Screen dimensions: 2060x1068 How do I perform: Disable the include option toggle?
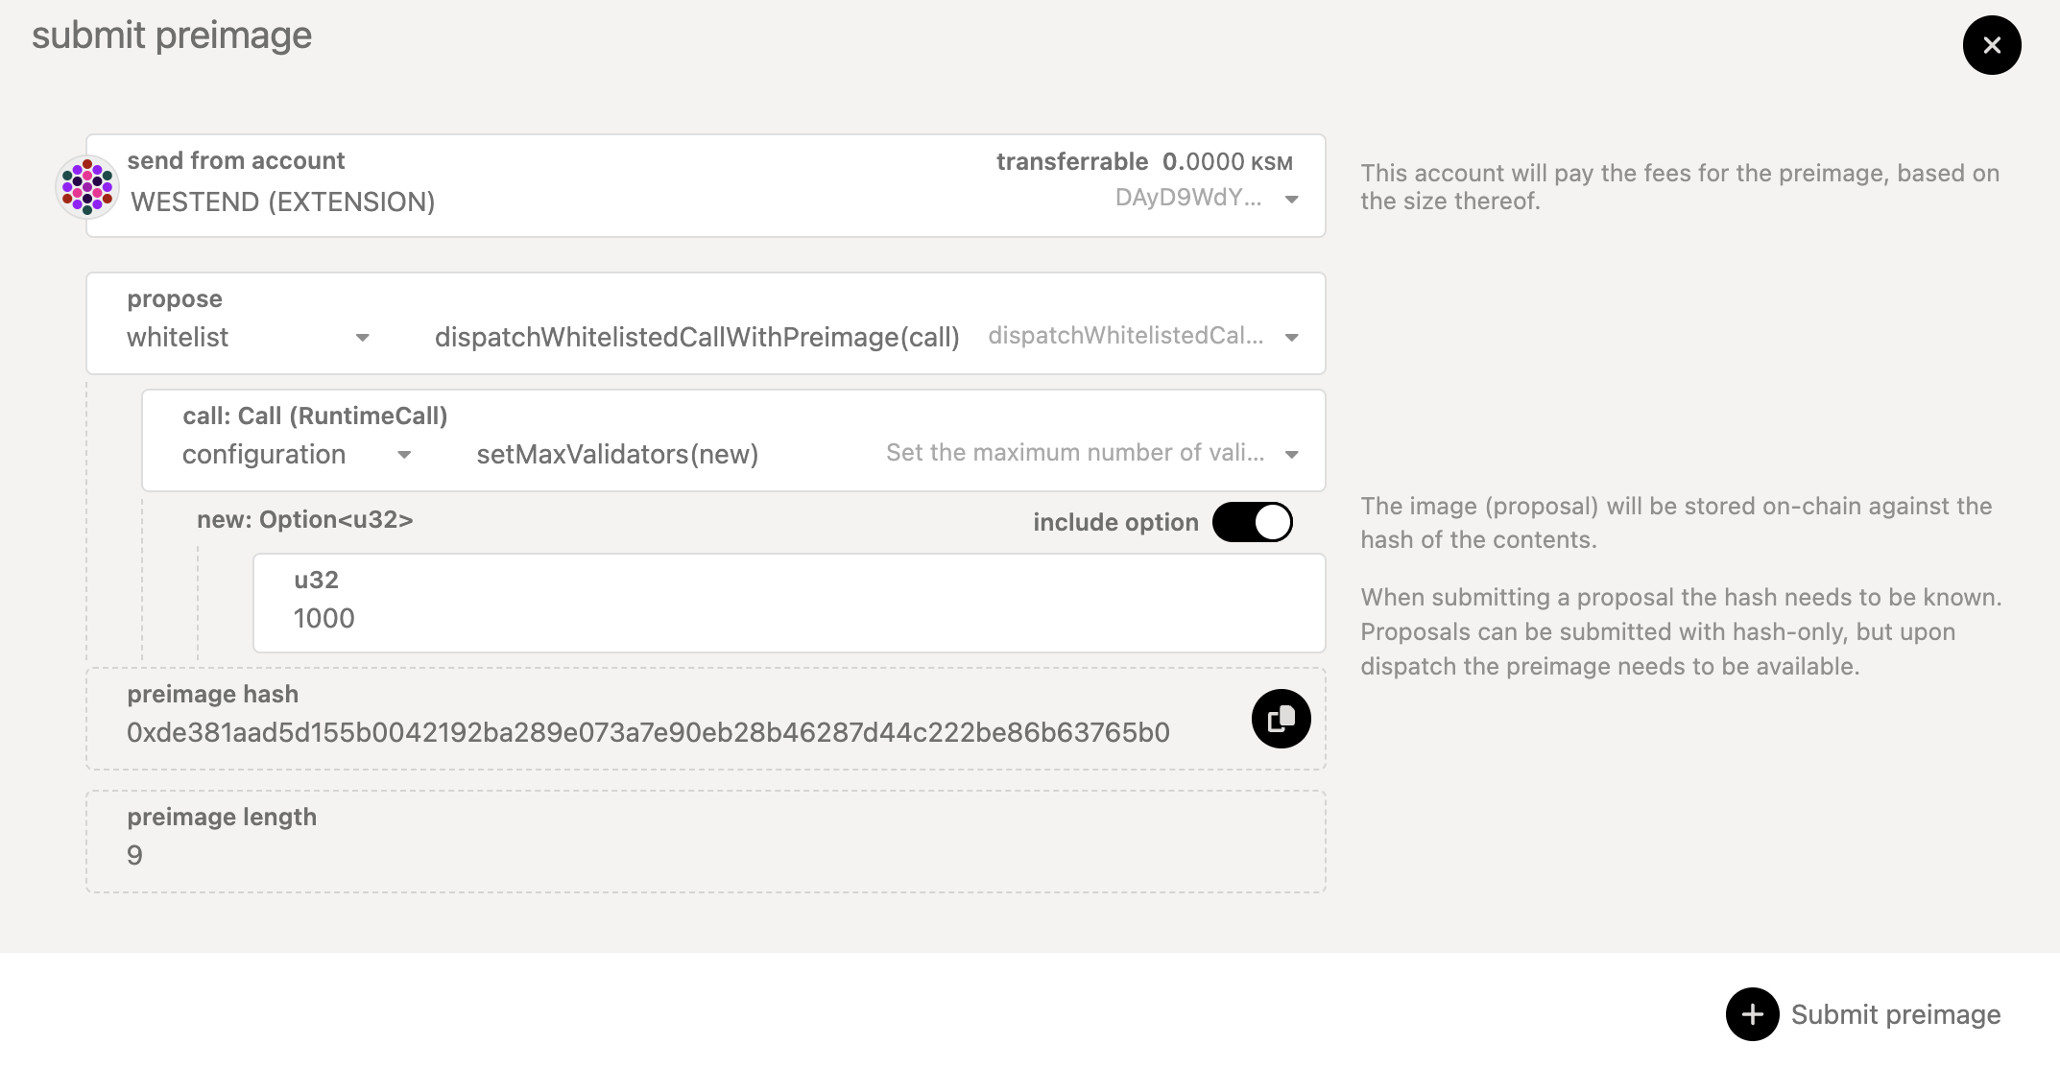click(1253, 522)
